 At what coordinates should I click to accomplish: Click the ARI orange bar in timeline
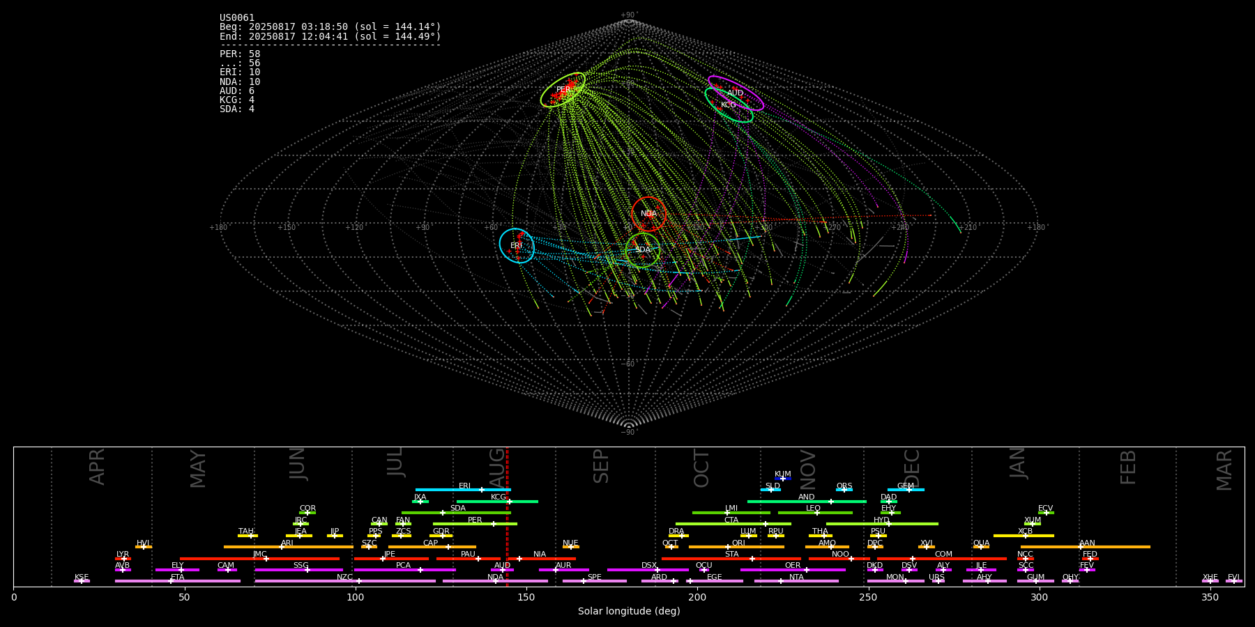[x=289, y=547]
